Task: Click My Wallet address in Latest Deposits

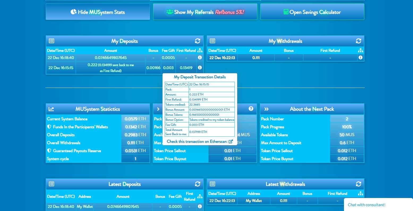Action: coord(85,206)
